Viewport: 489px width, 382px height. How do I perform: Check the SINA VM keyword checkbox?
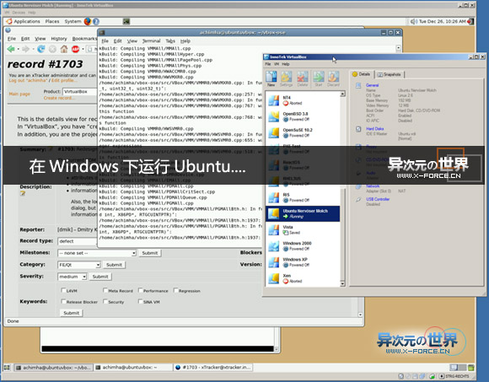pos(140,302)
